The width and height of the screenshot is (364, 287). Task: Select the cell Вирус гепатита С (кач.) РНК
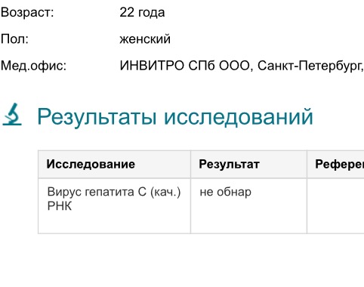tap(115, 206)
